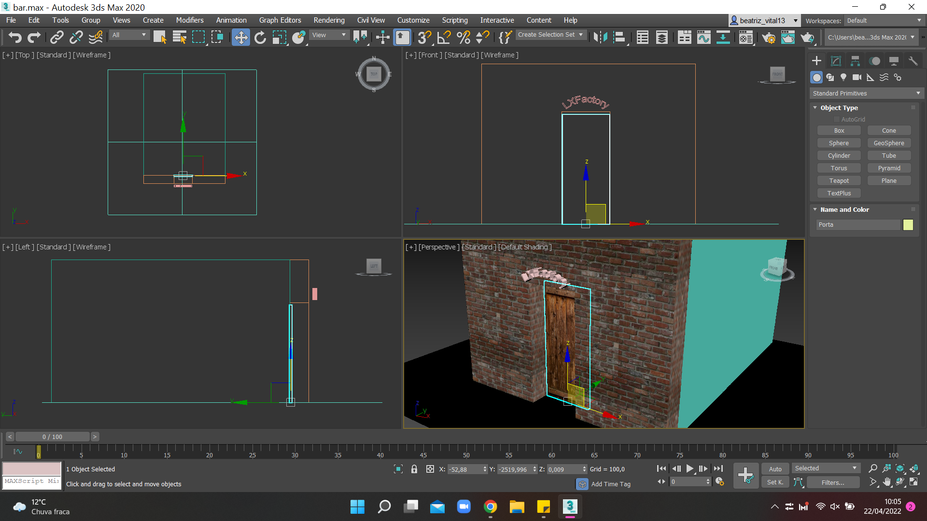
Task: Click the Render Production teapot icon
Action: click(x=807, y=37)
